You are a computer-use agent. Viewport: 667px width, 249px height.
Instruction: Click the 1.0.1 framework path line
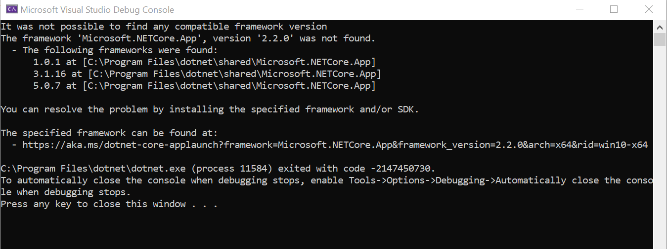click(204, 62)
